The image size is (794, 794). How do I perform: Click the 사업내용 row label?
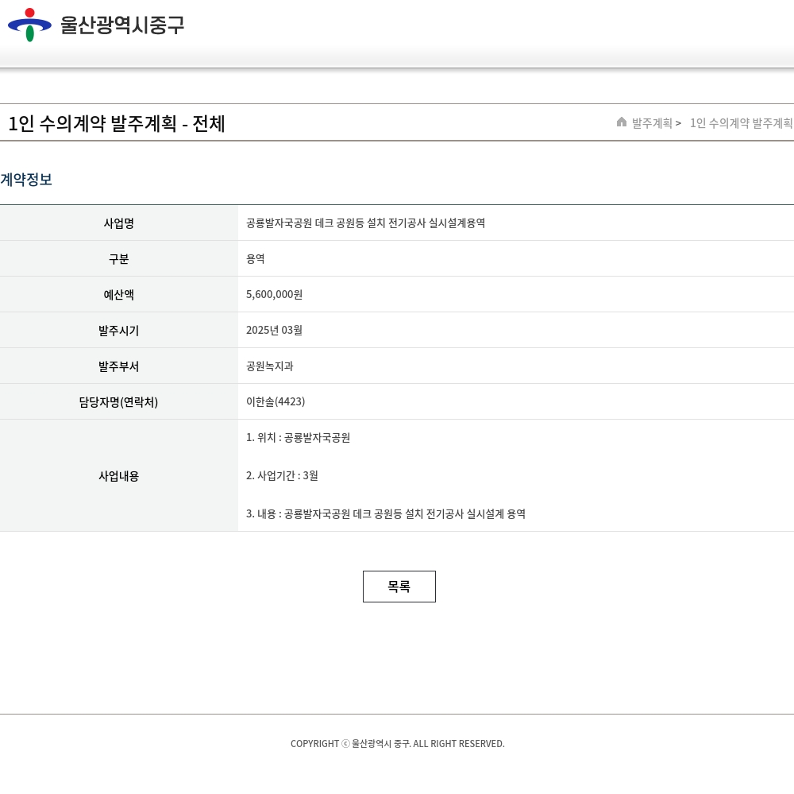click(x=119, y=476)
